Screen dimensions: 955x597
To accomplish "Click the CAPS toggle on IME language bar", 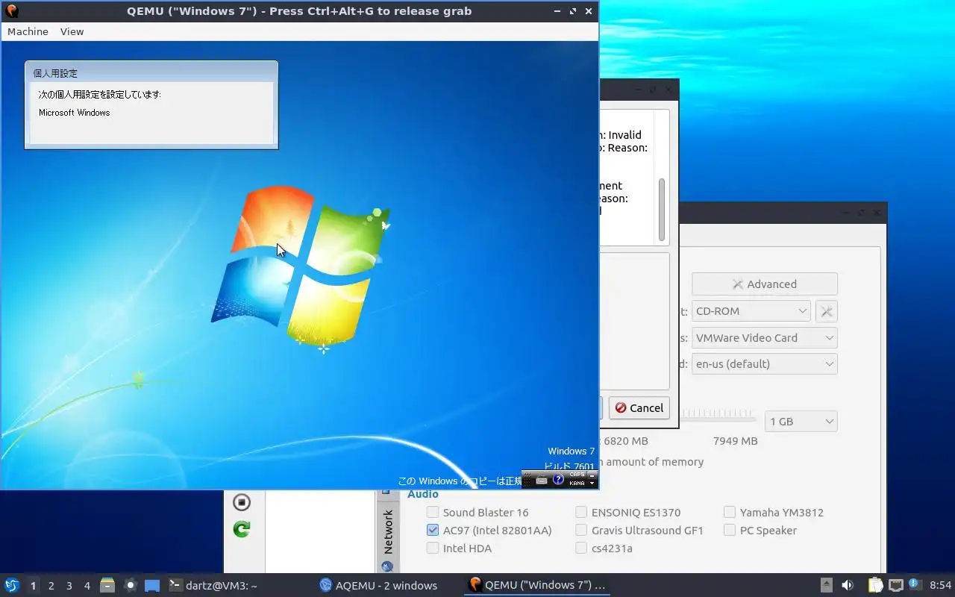I will [577, 475].
